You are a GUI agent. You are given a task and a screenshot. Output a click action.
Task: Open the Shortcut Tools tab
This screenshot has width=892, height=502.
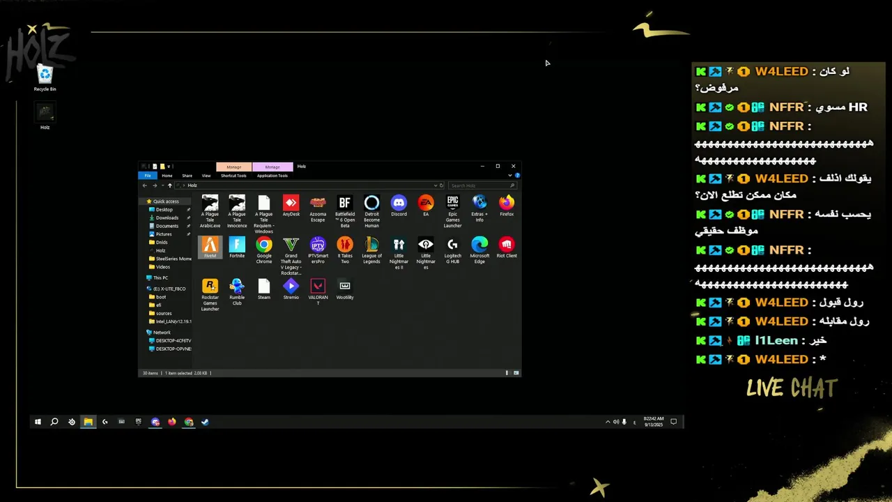[x=233, y=176]
